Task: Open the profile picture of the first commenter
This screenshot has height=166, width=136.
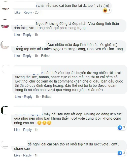Action: pyautogui.click(x=5, y=6)
